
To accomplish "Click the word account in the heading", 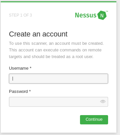I will pyautogui.click(x=55, y=34).
